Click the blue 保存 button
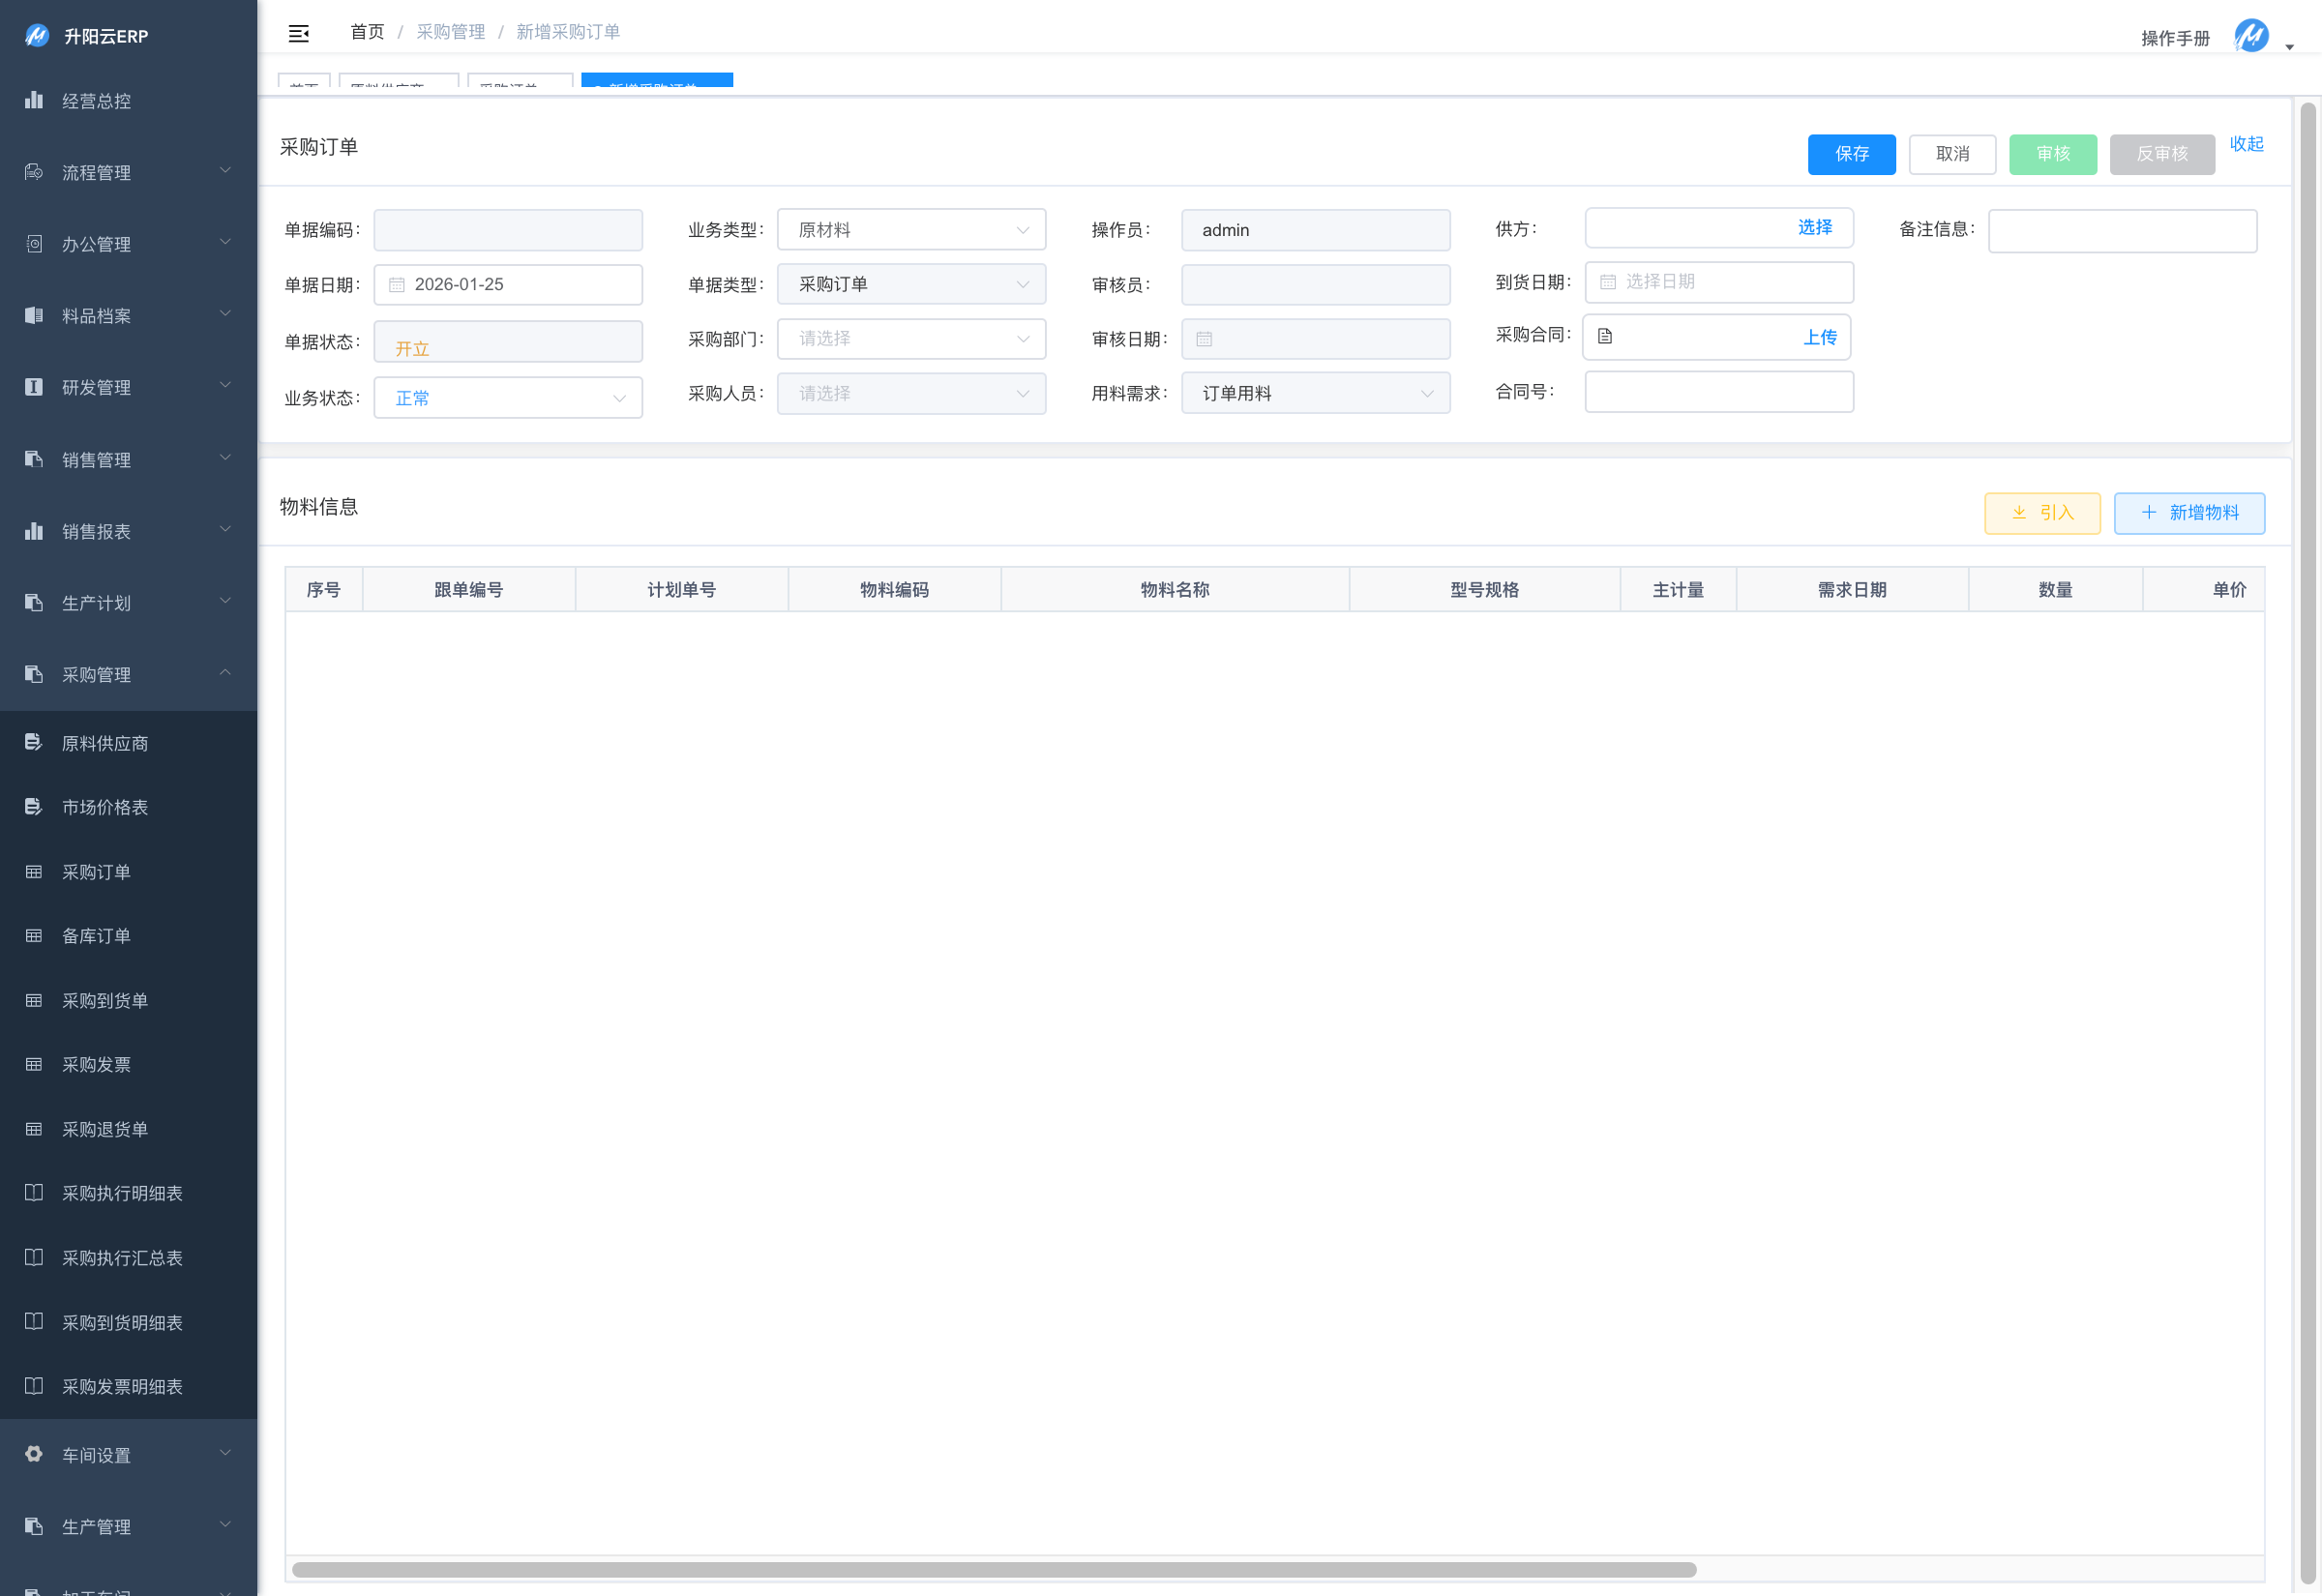The image size is (2322, 1596). click(x=1851, y=154)
